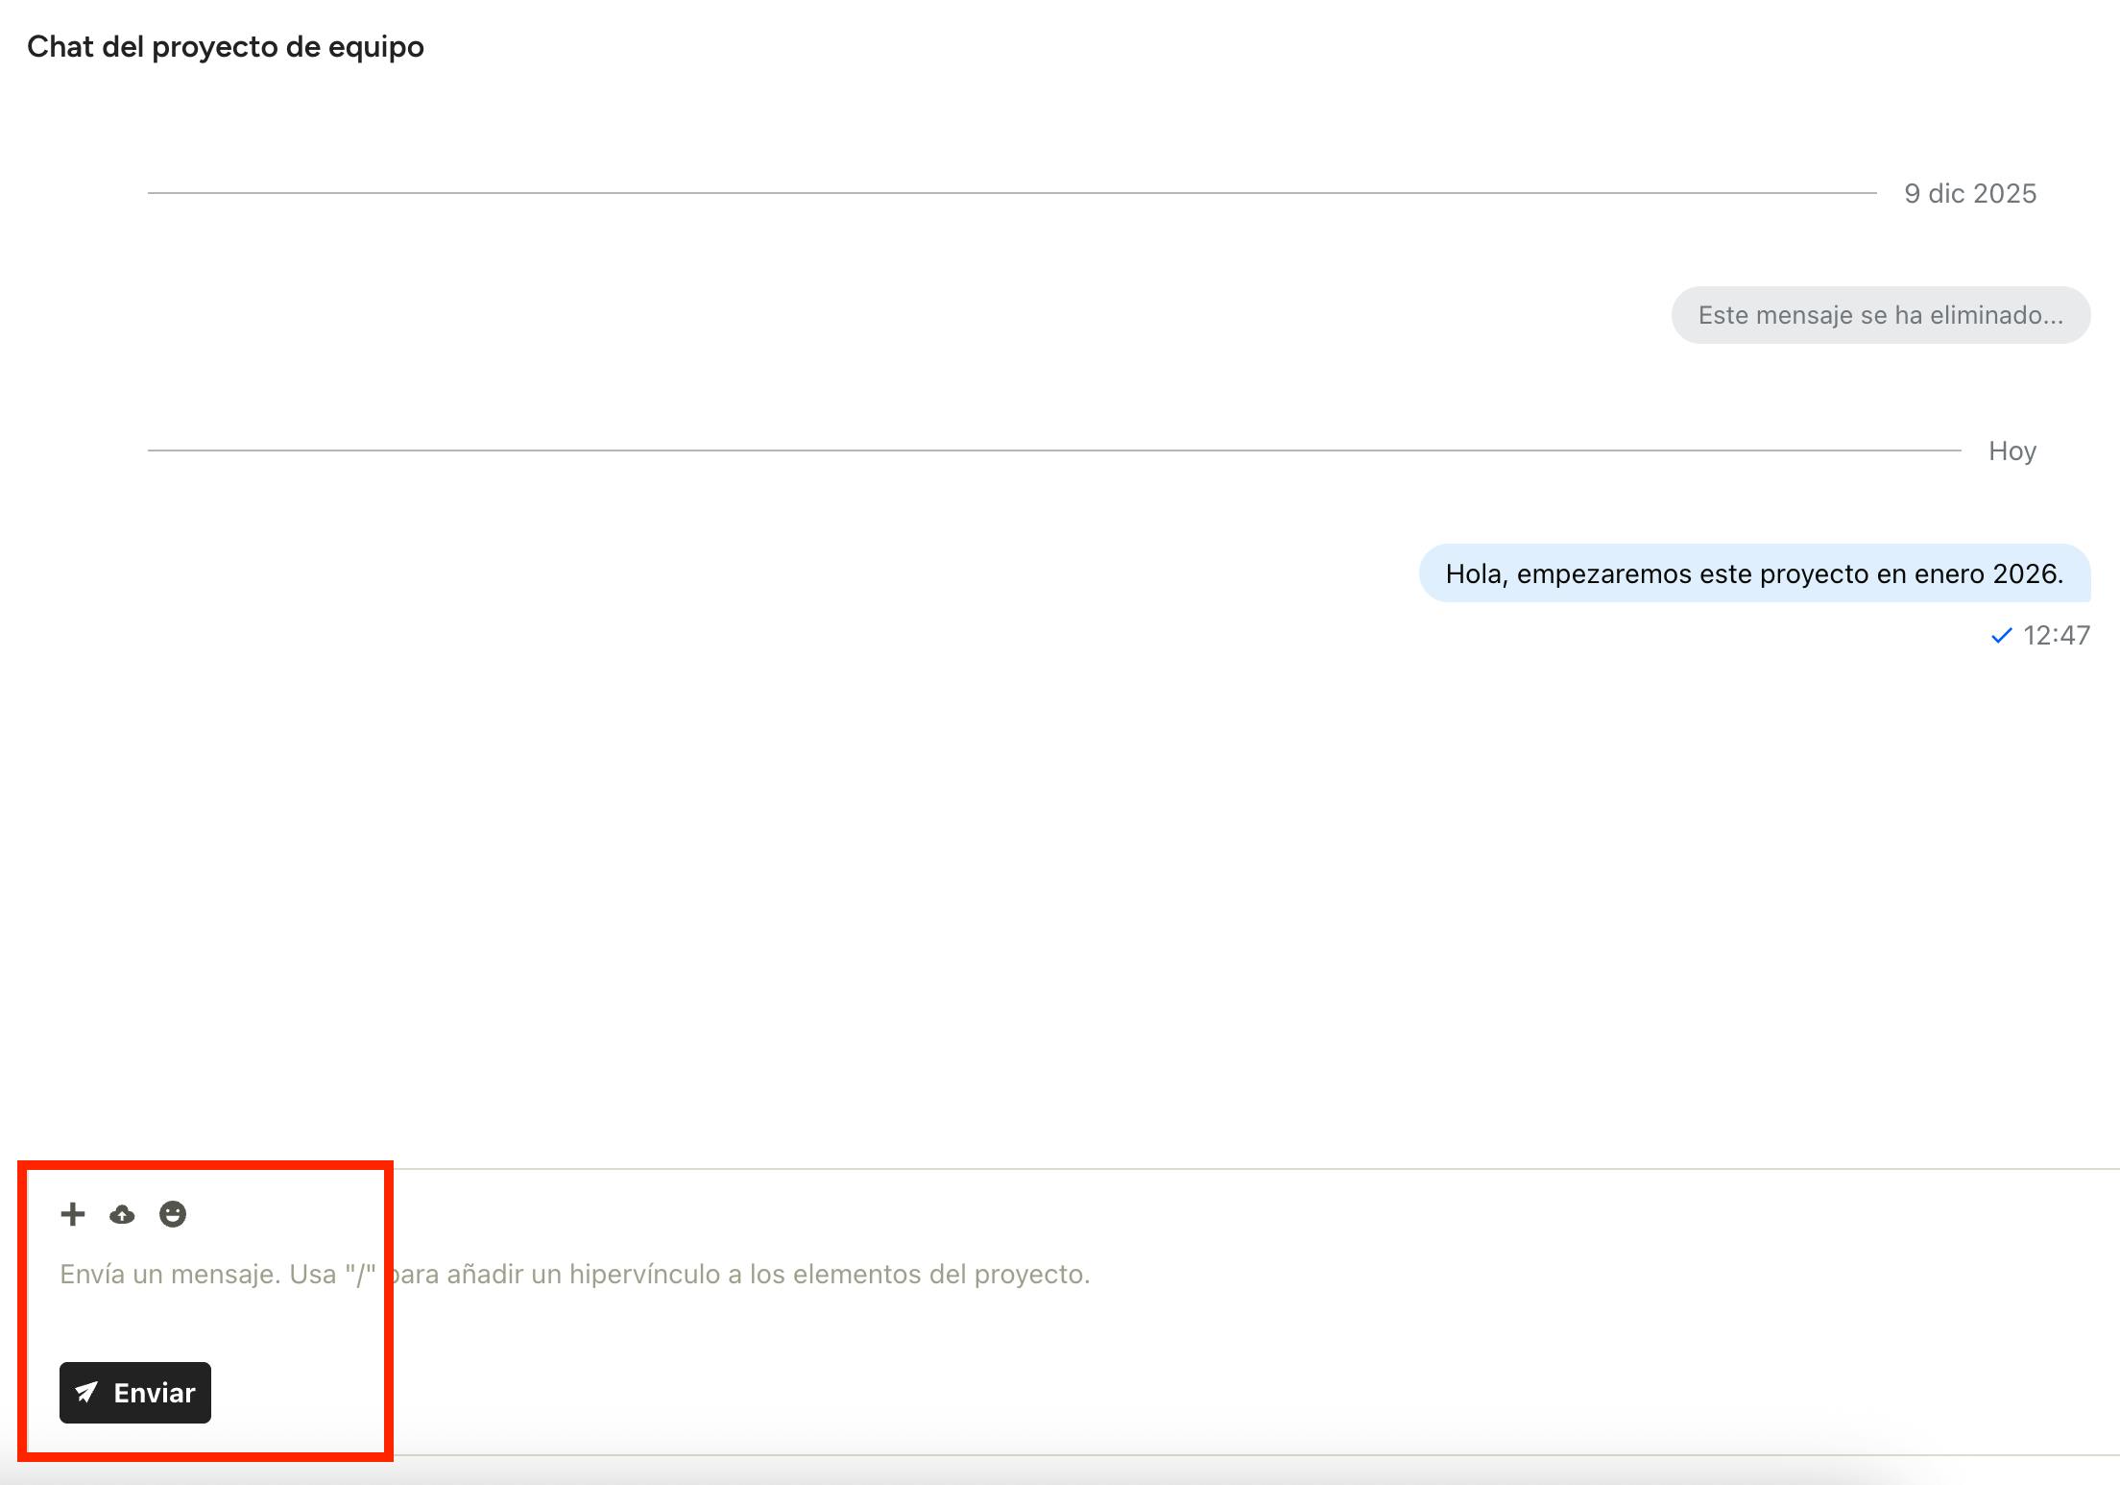This screenshot has height=1485, width=2120.
Task: Click '2026' inside the blue message bubble
Action: click(2026, 573)
